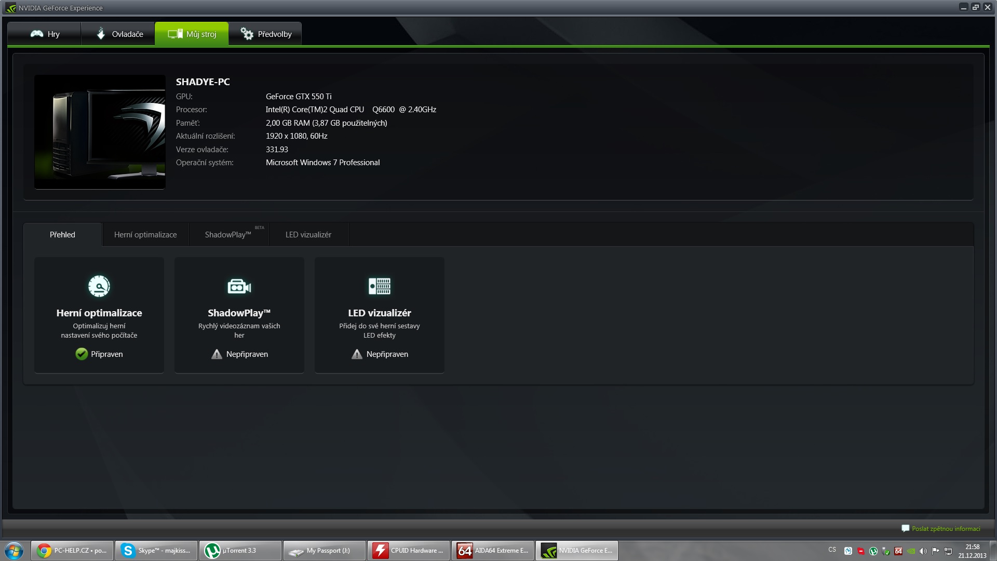Switch to the Ovladače tab

[x=118, y=34]
